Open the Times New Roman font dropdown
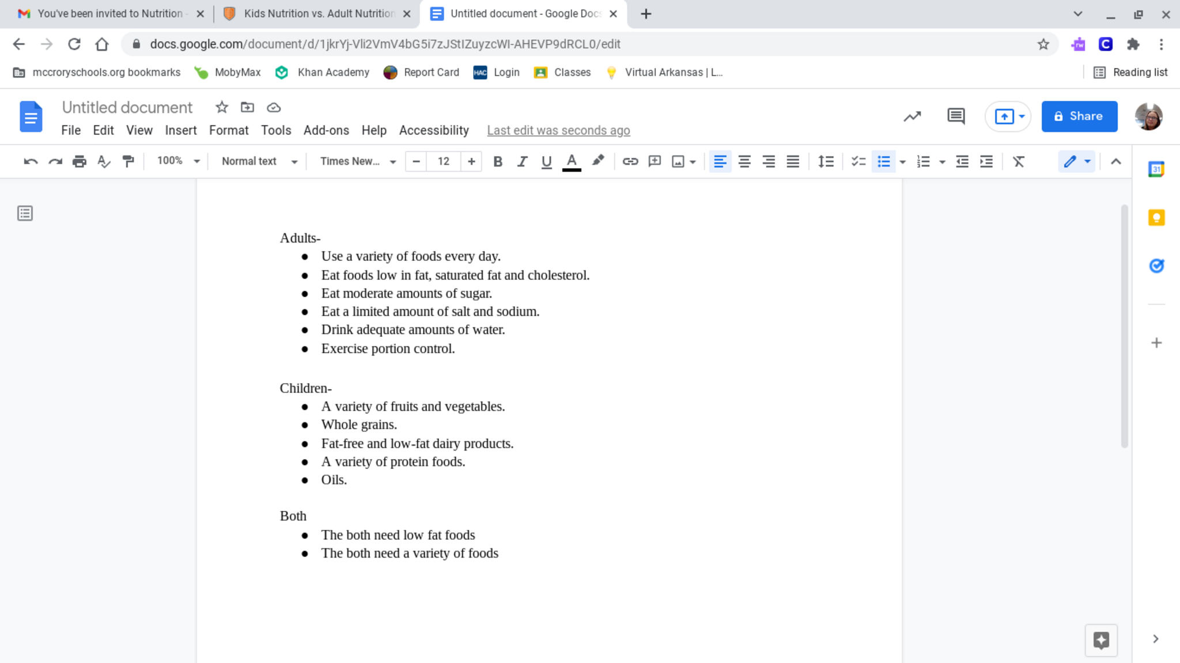Image resolution: width=1180 pixels, height=663 pixels. pos(357,161)
